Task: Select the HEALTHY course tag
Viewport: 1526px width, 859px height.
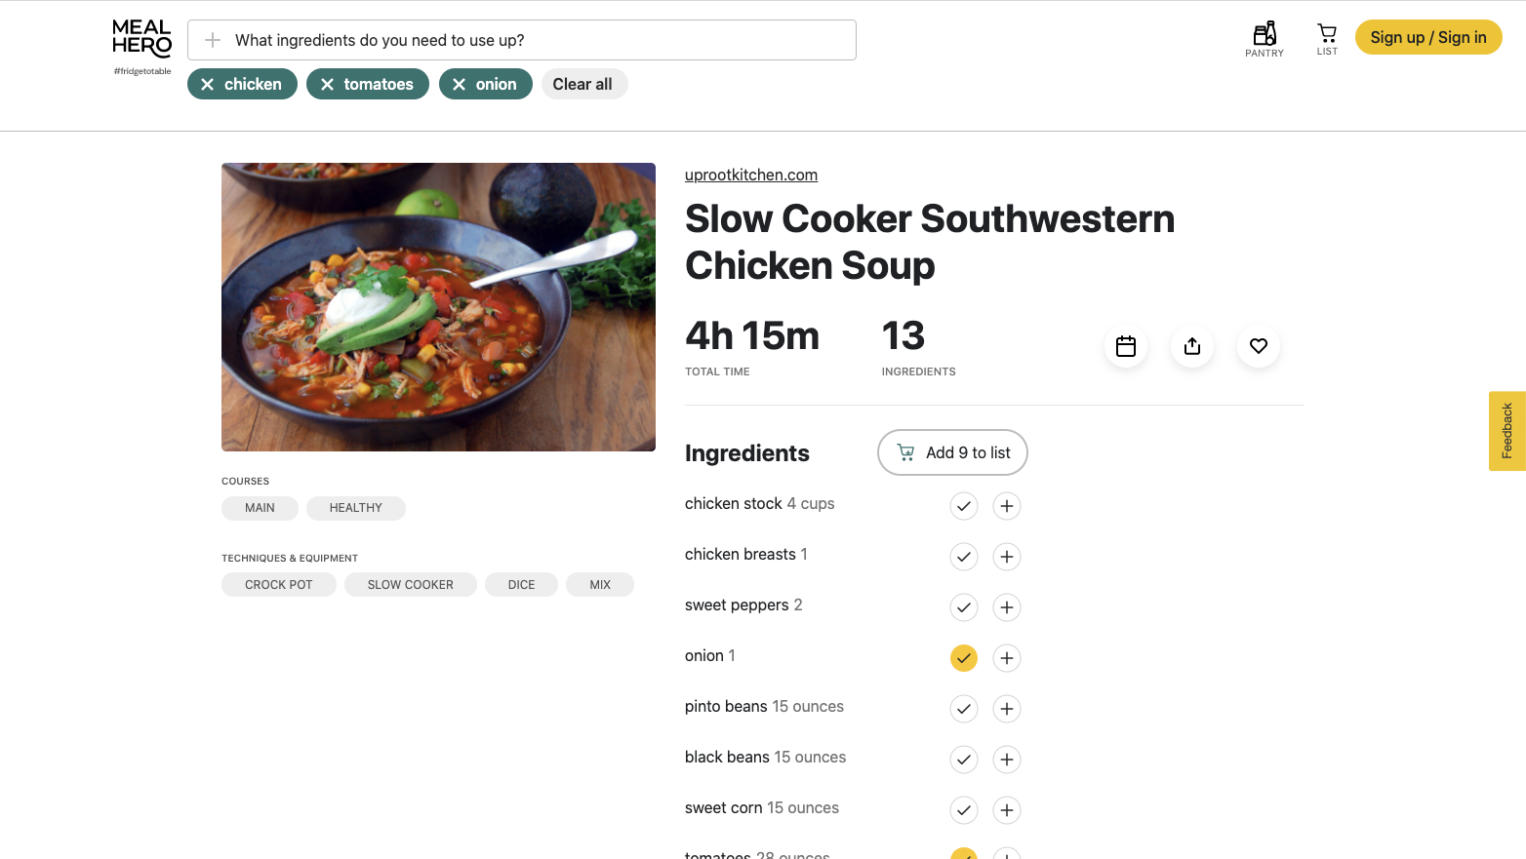Action: click(356, 508)
